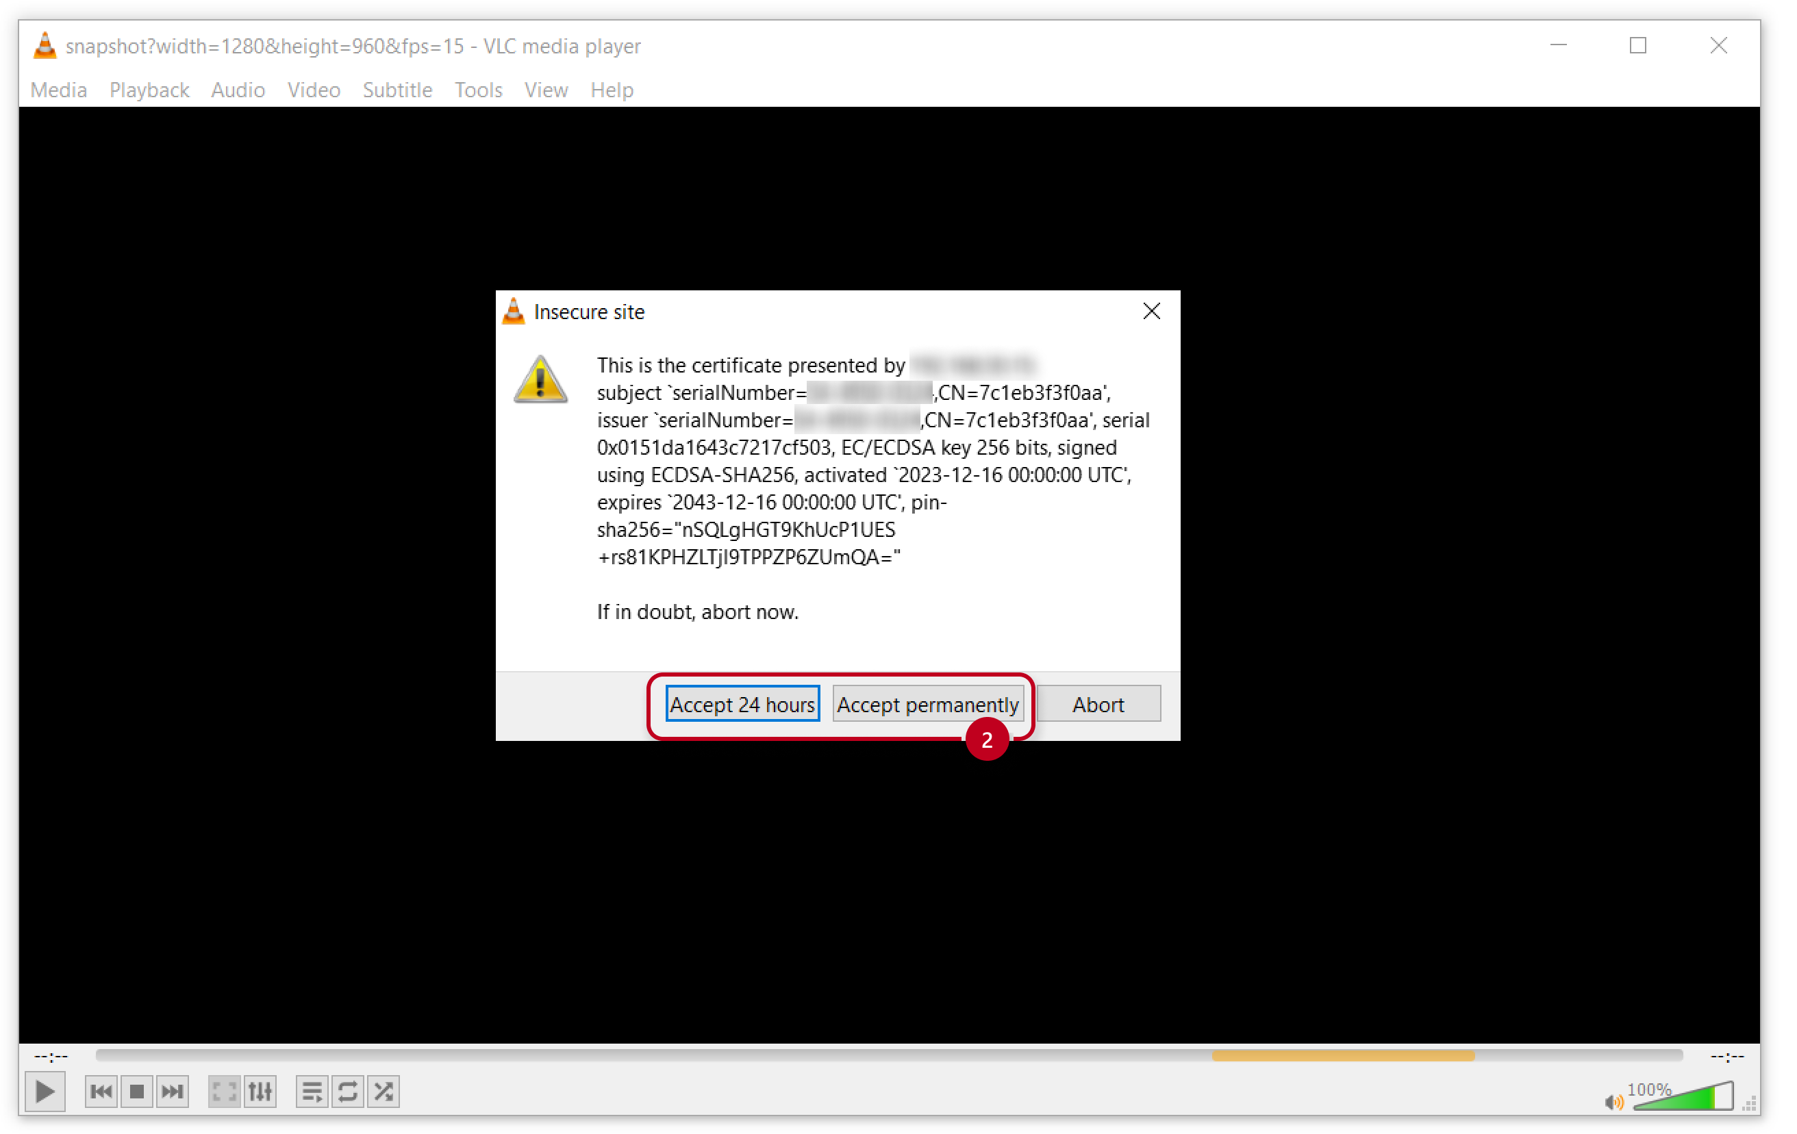Mute audio via the speaker icon
Screen dimensions: 1797x1134
1613,1102
